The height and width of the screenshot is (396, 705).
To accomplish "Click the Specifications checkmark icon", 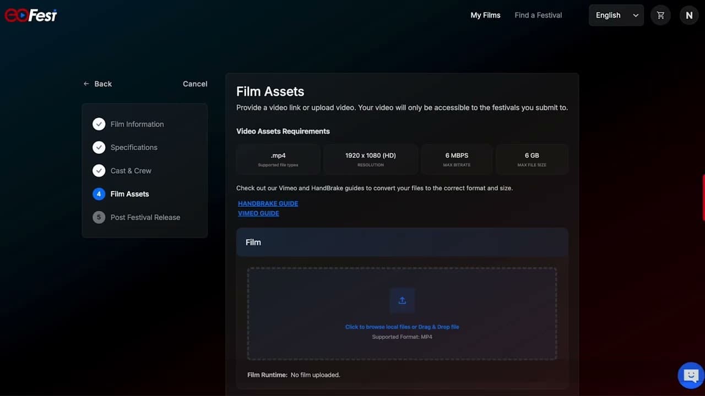I will [99, 147].
